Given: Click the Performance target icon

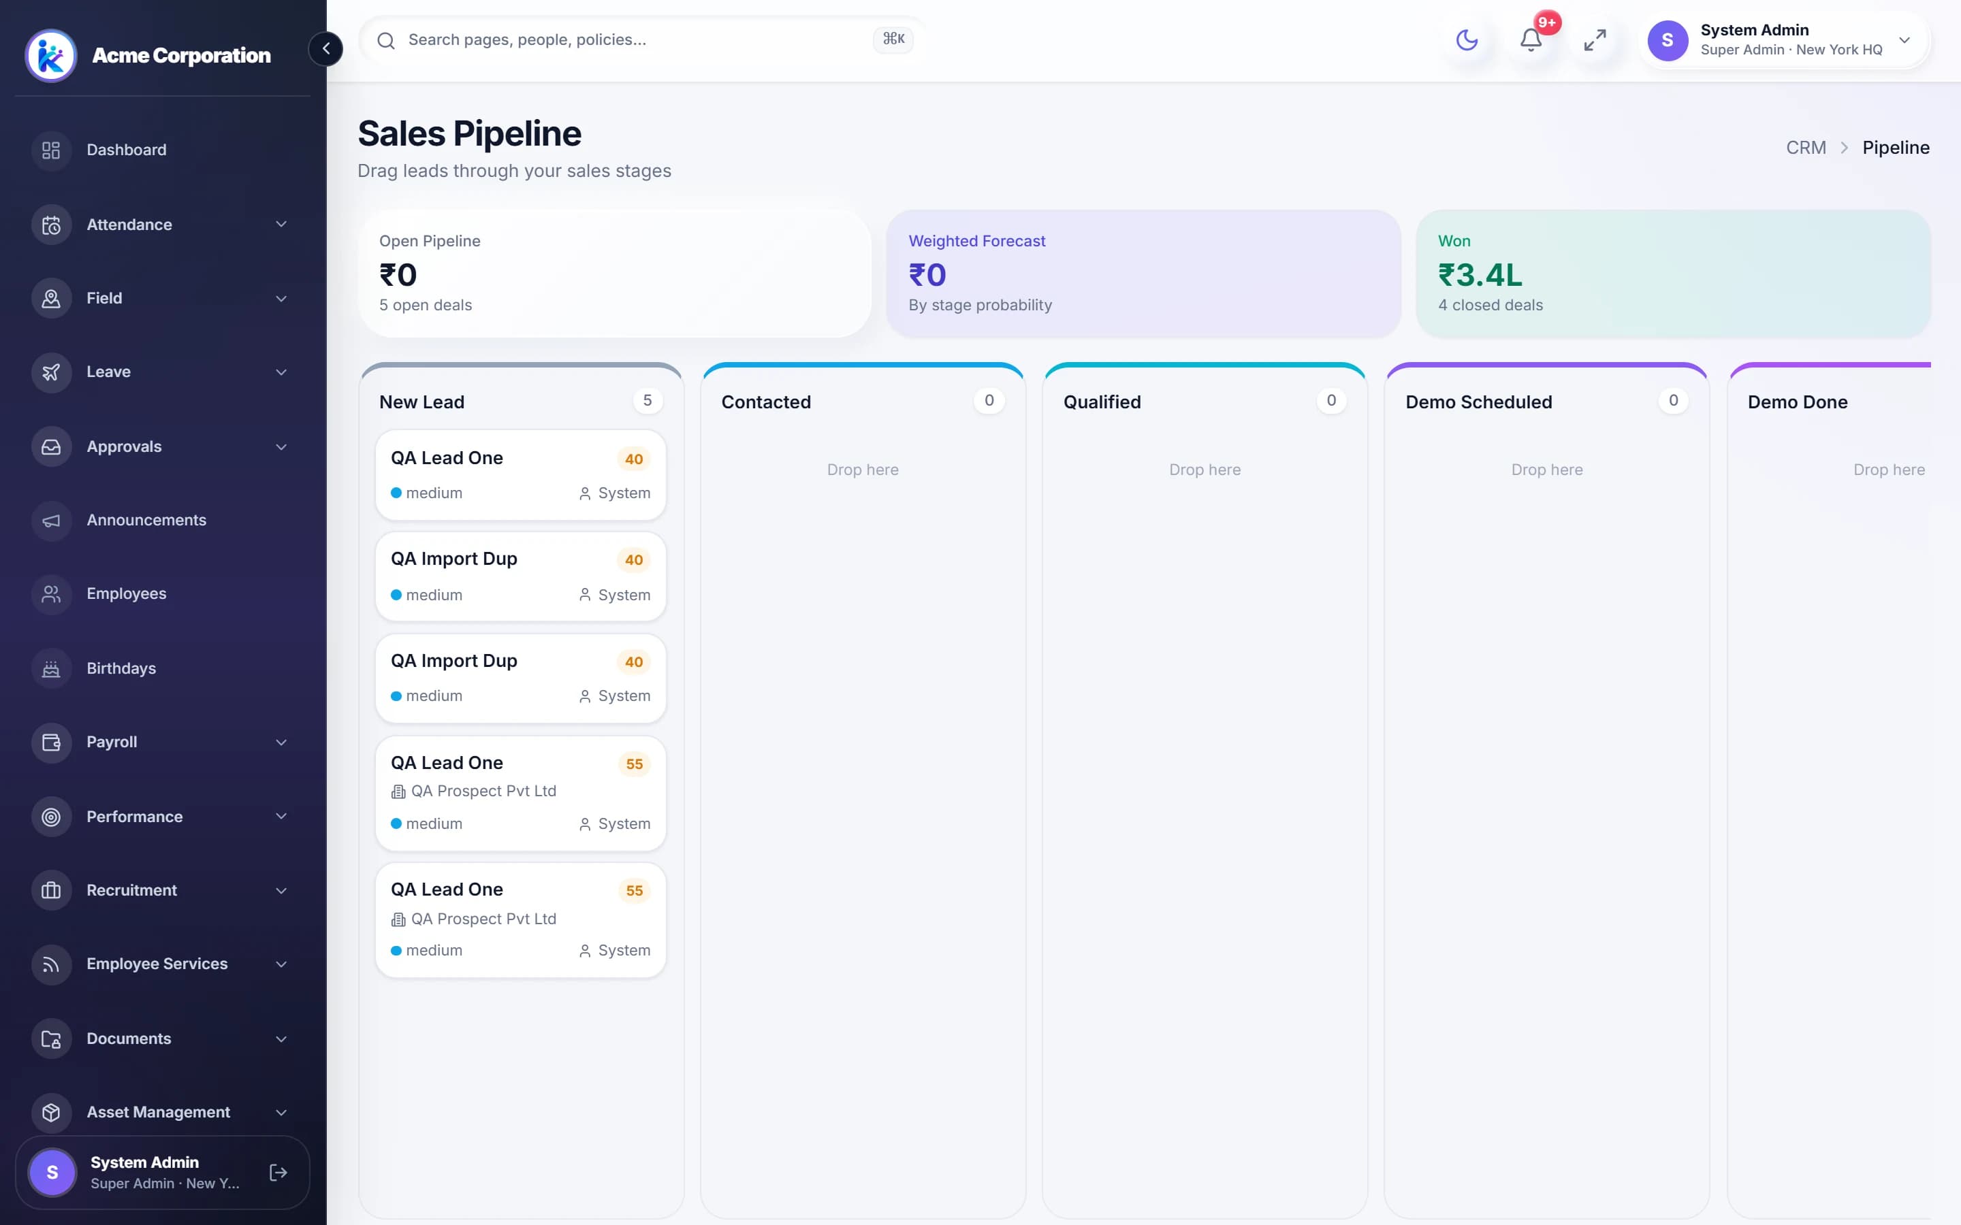Looking at the screenshot, I should click(x=51, y=817).
